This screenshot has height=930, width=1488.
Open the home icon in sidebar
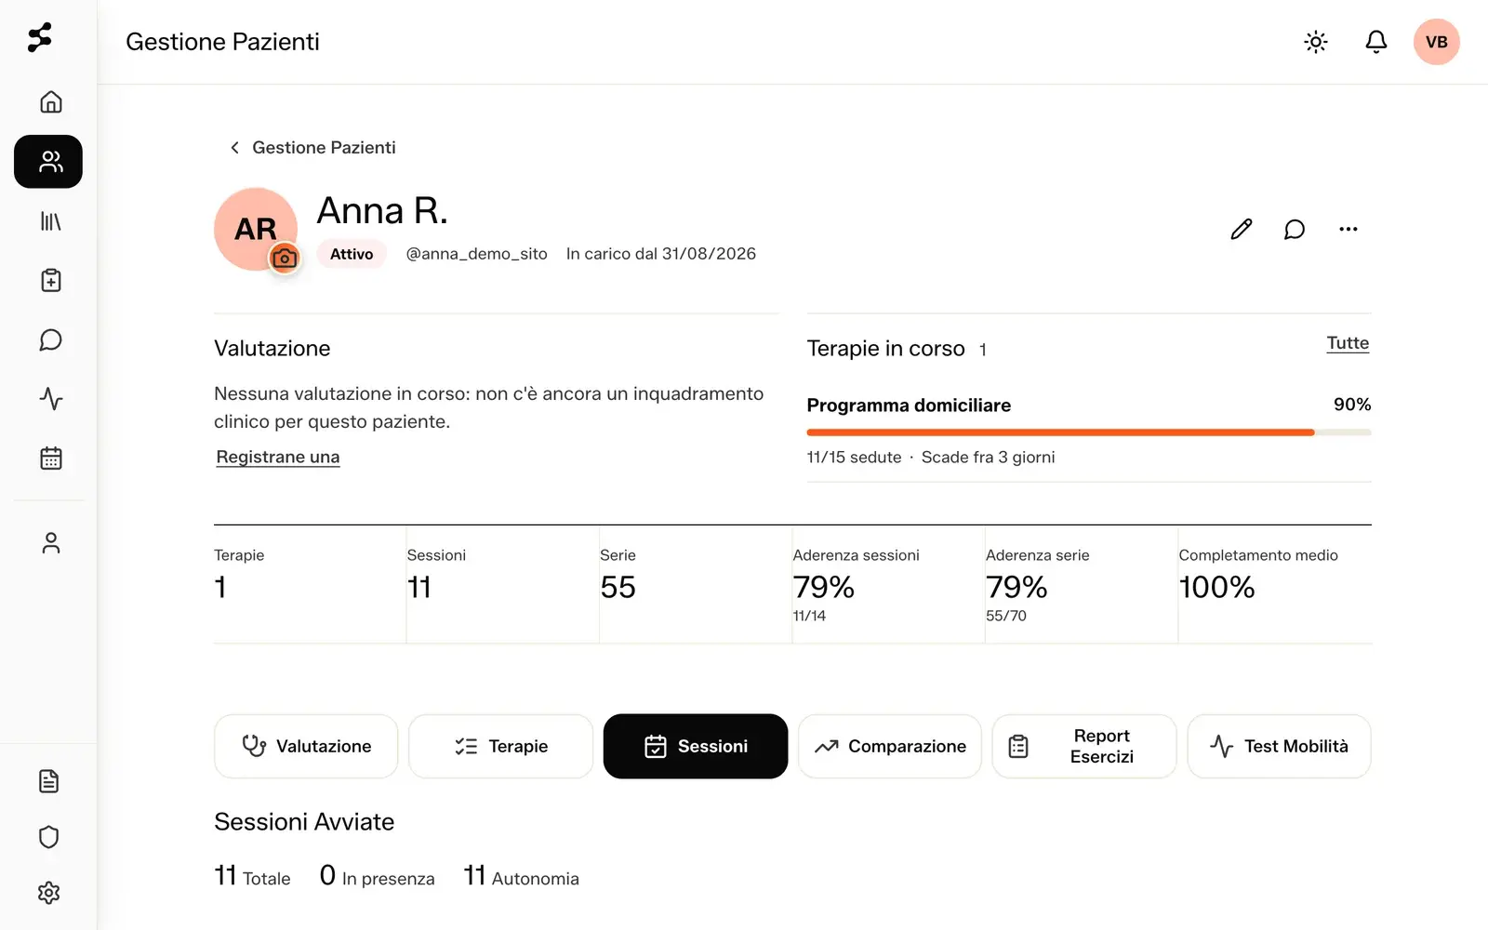pos(50,101)
